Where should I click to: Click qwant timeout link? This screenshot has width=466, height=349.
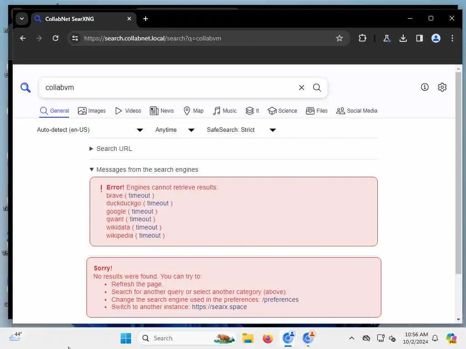click(x=140, y=219)
